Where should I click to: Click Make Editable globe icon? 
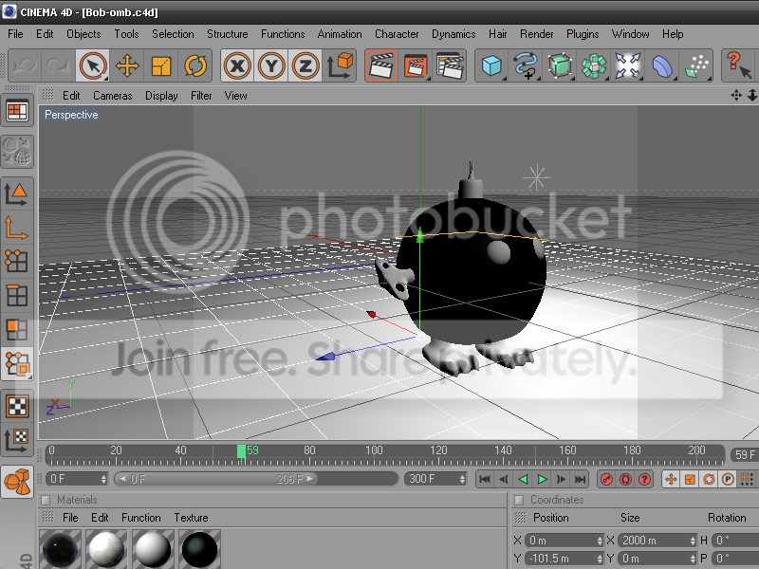point(17,152)
